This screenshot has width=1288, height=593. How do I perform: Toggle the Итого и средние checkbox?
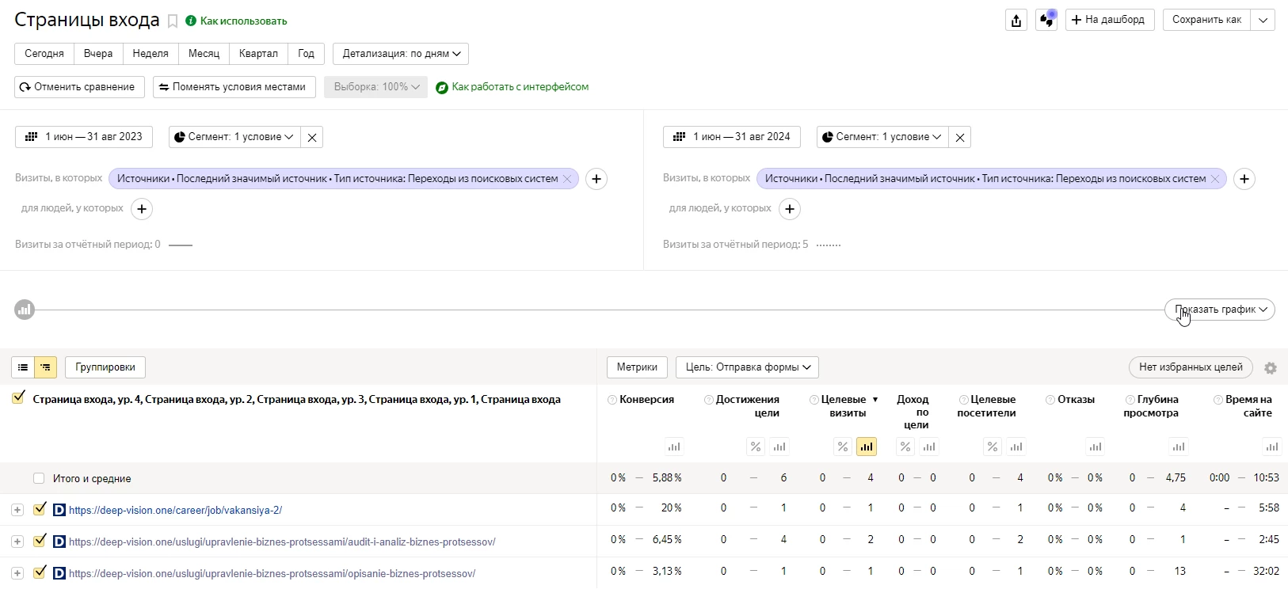tap(39, 478)
